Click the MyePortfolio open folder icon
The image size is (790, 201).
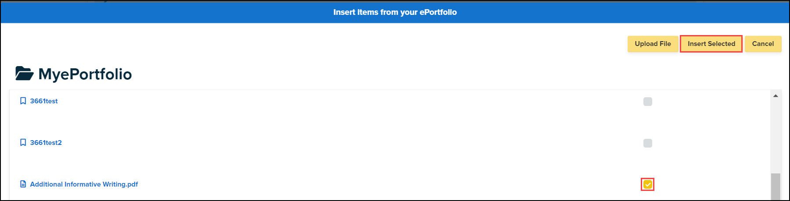(x=24, y=74)
